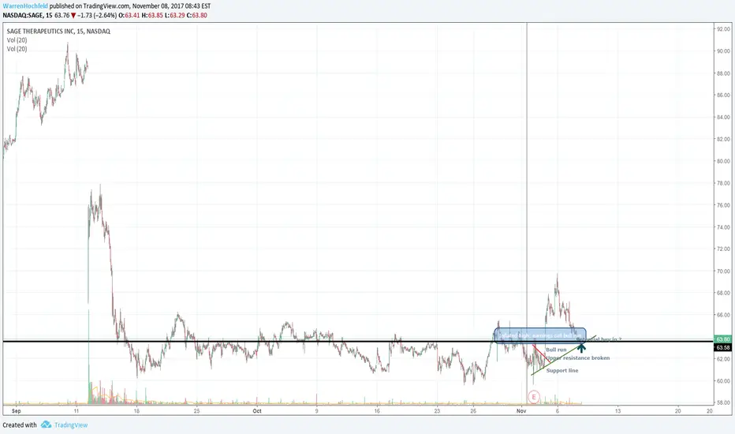Select the blue Inflated high annotation box

pyautogui.click(x=540, y=335)
